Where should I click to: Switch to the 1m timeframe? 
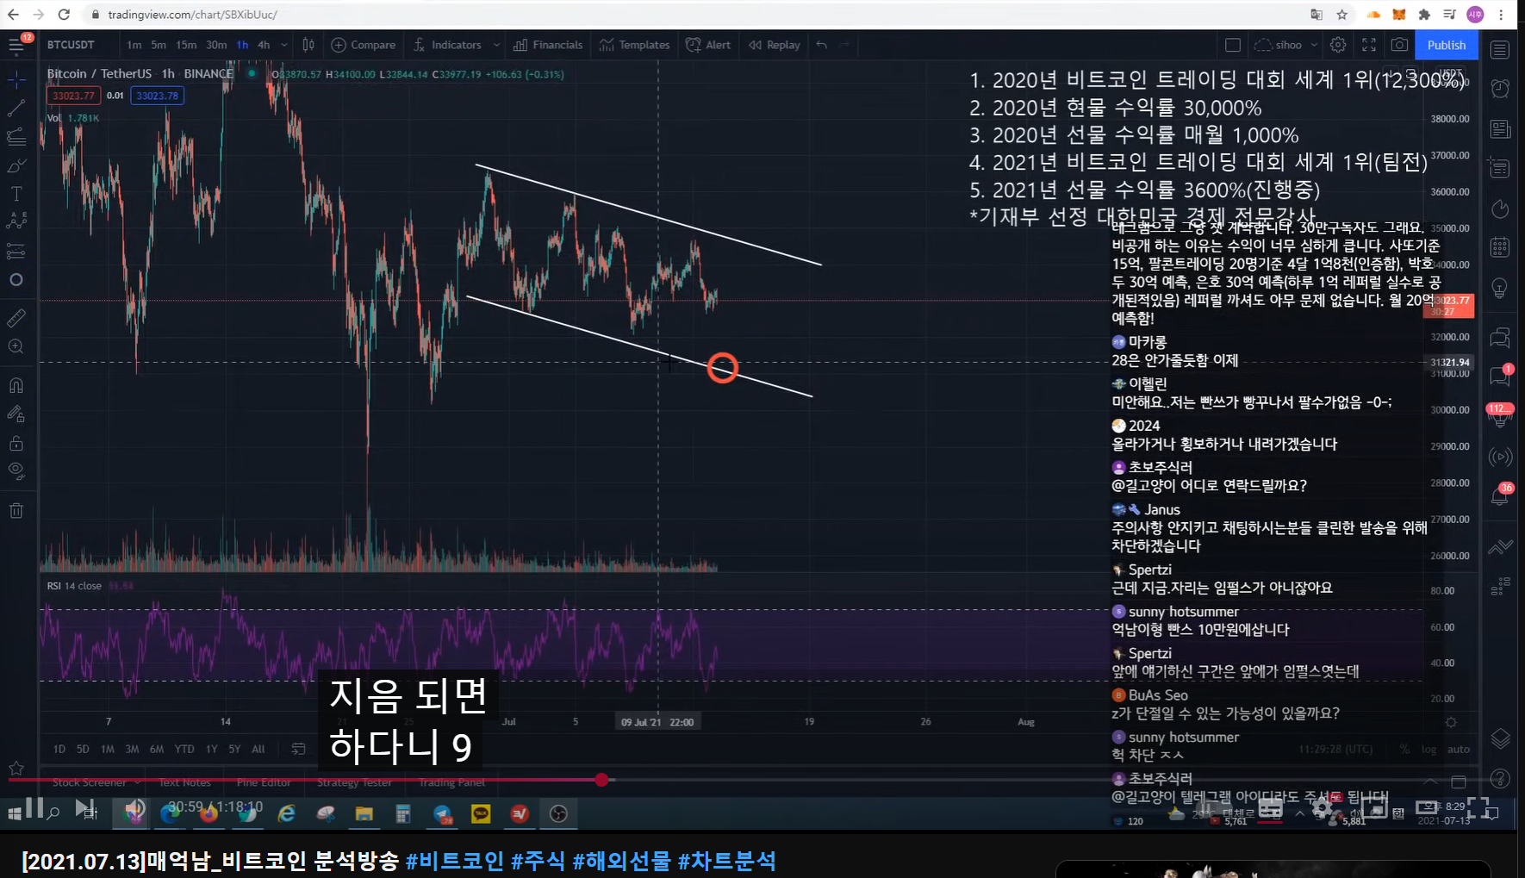(x=134, y=45)
